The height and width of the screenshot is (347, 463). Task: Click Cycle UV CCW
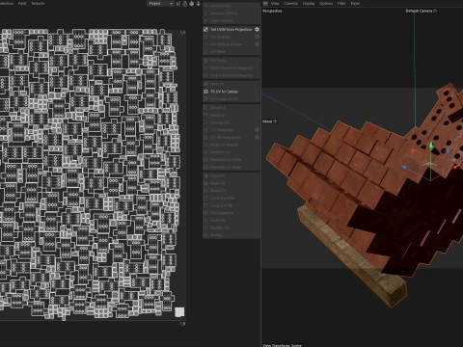tap(231, 199)
